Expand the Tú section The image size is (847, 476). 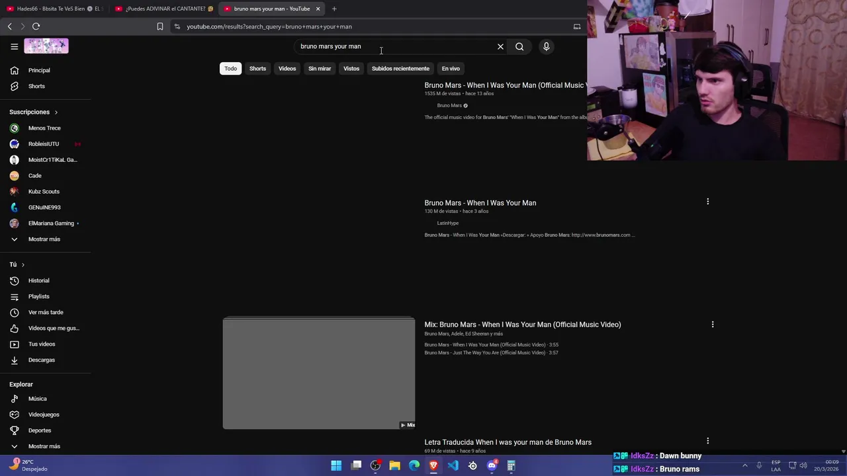17,264
